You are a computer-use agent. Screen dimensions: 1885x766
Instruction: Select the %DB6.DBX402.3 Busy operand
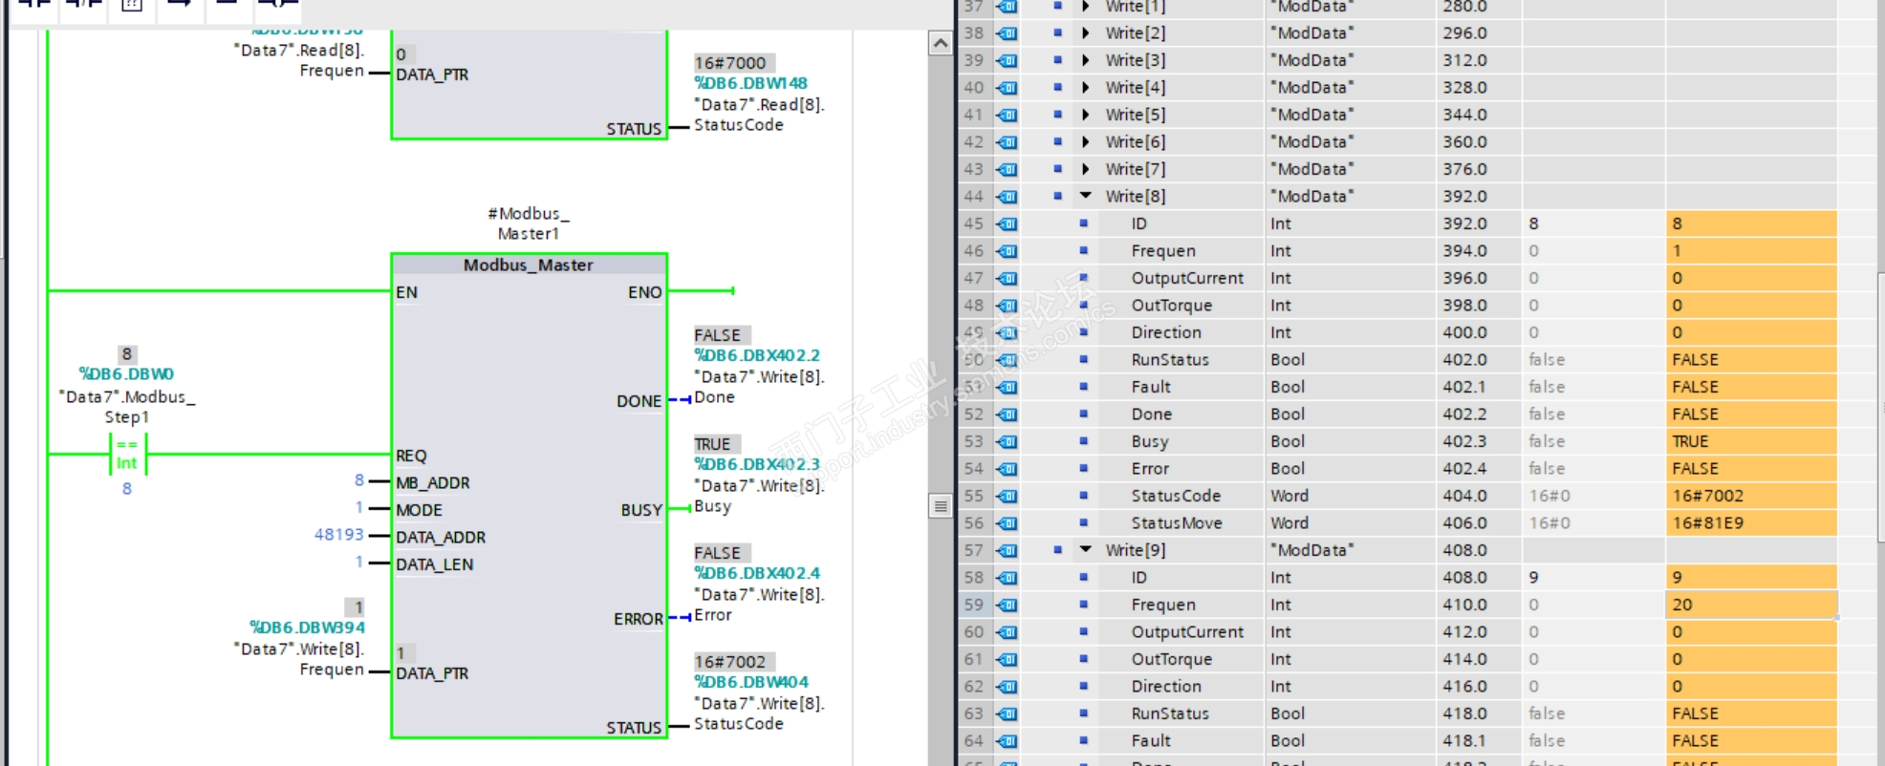(x=757, y=464)
